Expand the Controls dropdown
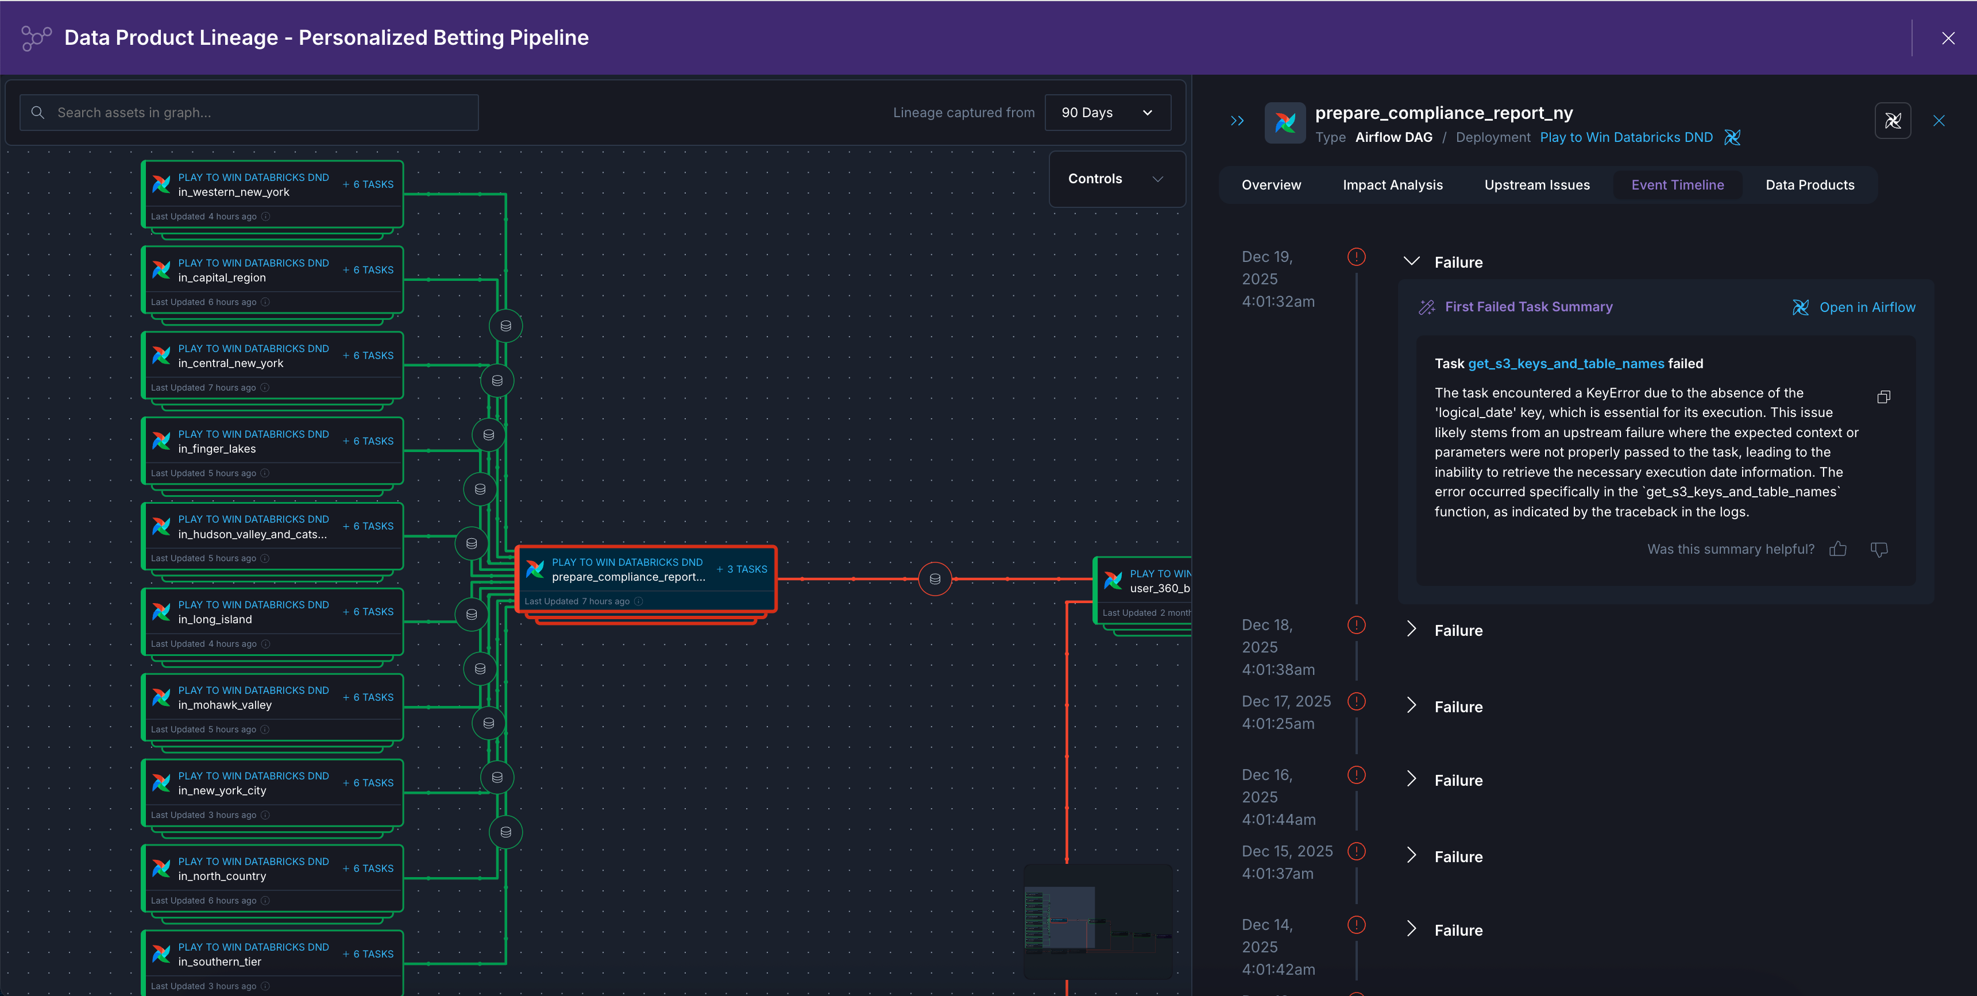This screenshot has width=1977, height=996. tap(1116, 179)
